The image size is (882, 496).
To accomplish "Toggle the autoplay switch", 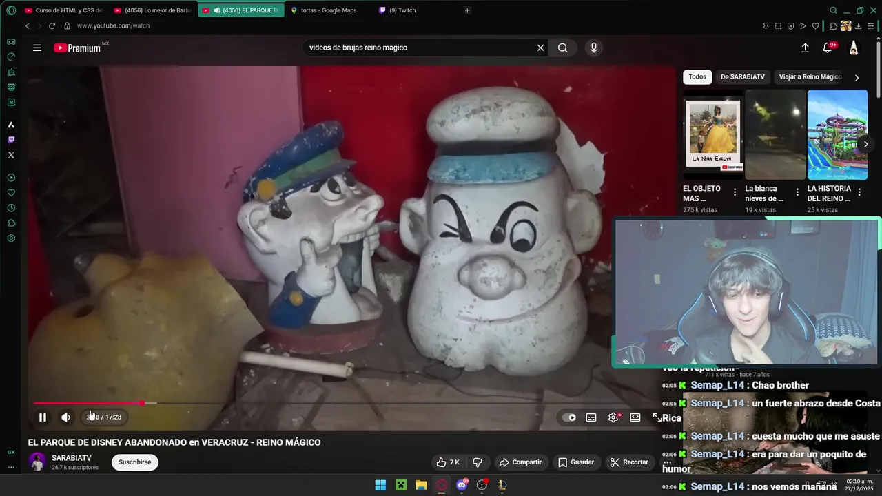I will (x=569, y=417).
